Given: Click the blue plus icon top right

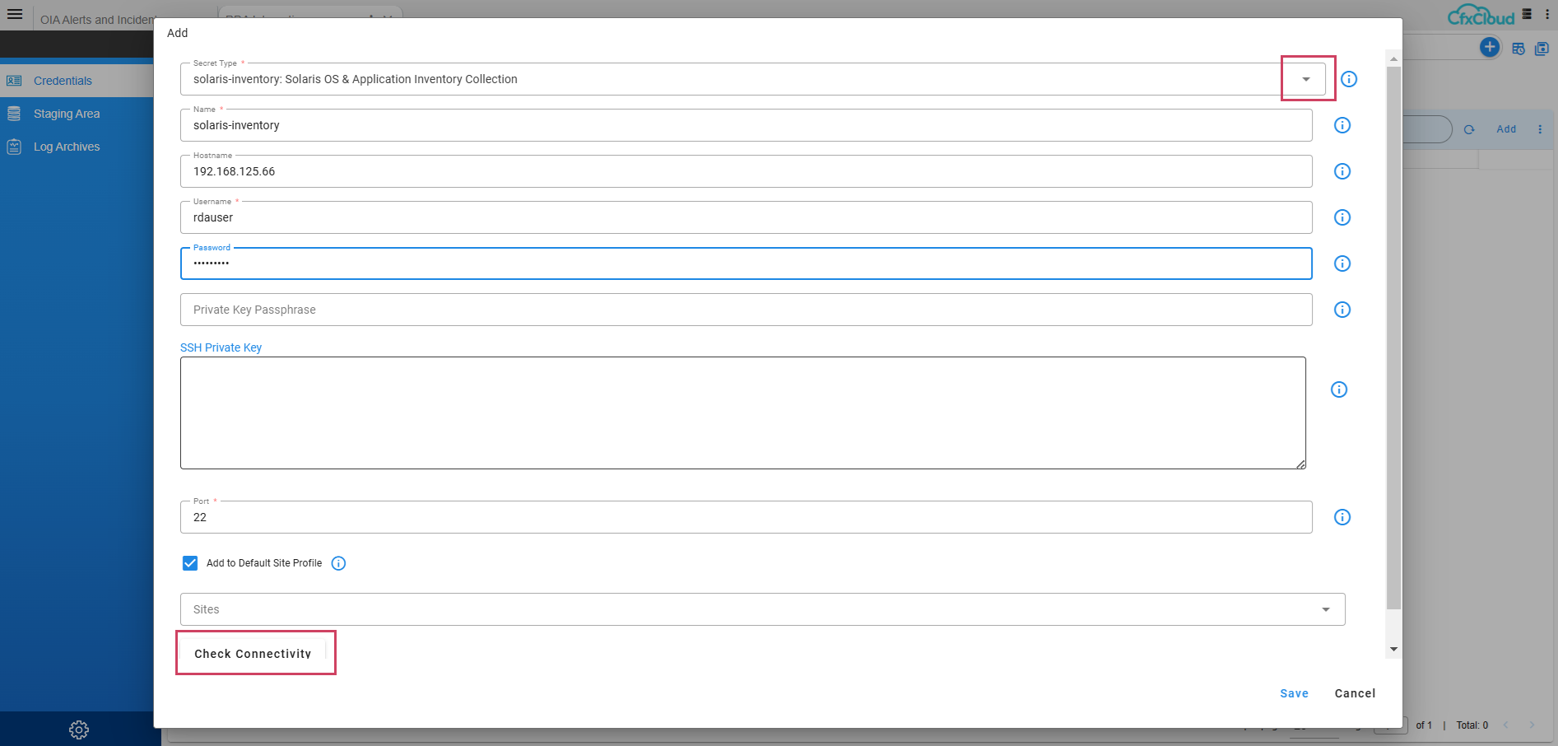Looking at the screenshot, I should pos(1489,47).
